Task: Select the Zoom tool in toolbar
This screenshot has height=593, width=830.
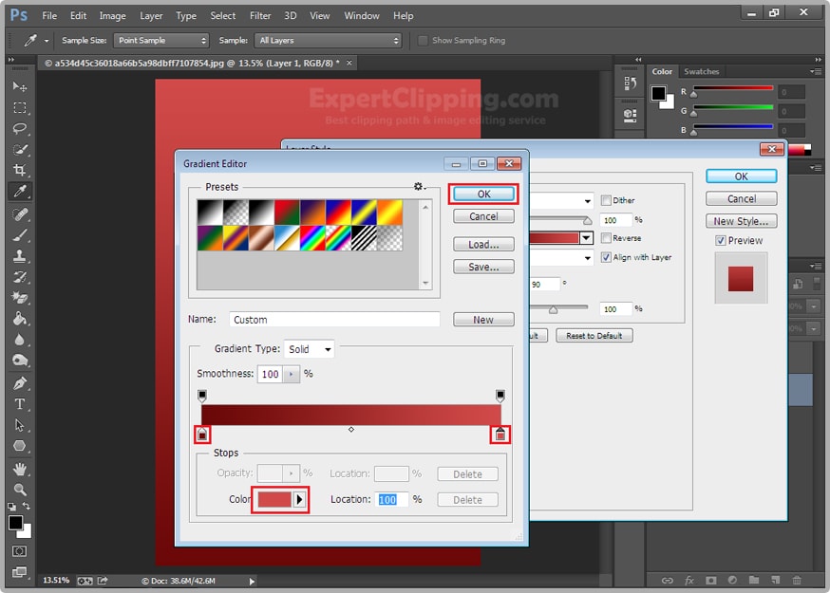Action: 19,490
